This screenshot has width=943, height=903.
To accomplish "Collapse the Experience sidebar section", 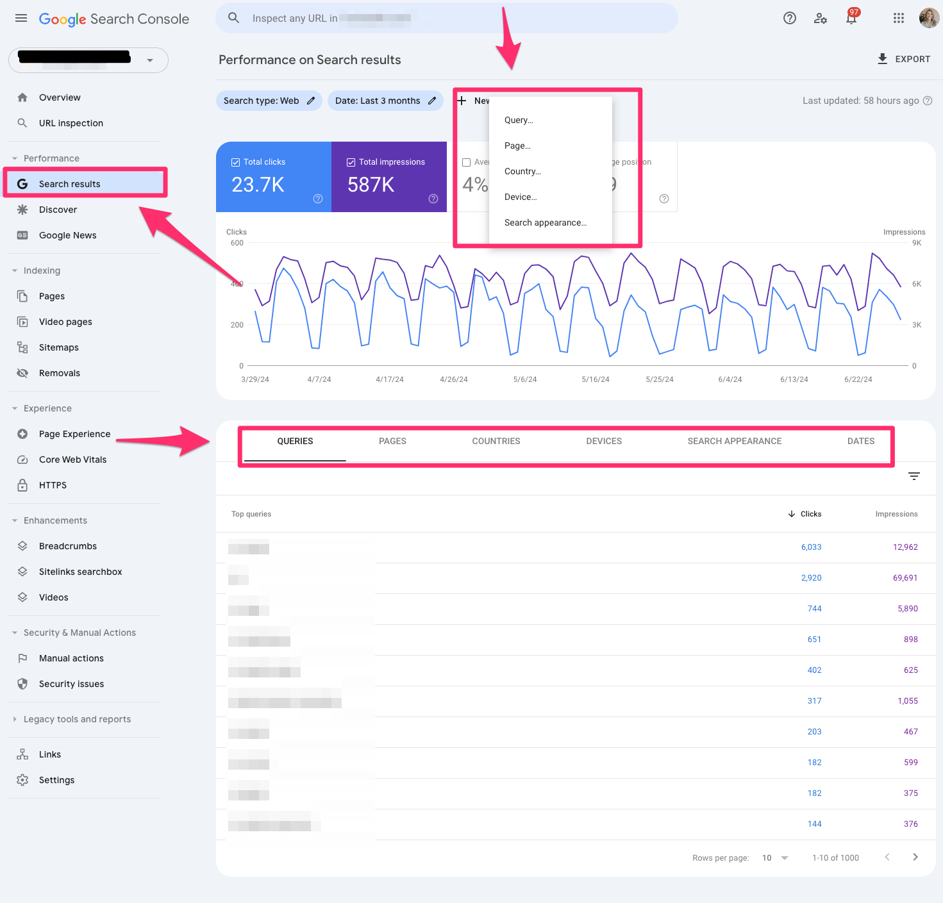I will tap(15, 408).
